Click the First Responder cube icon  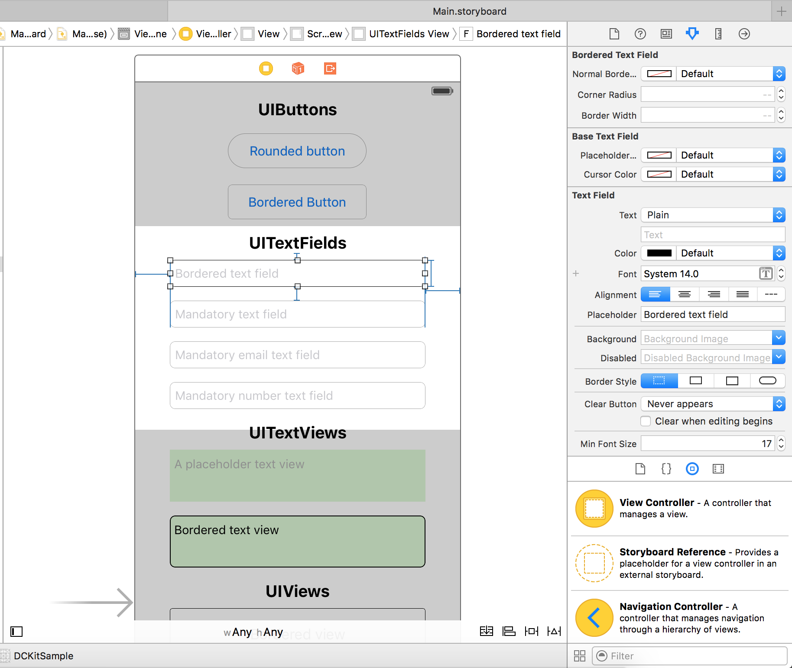(x=298, y=68)
